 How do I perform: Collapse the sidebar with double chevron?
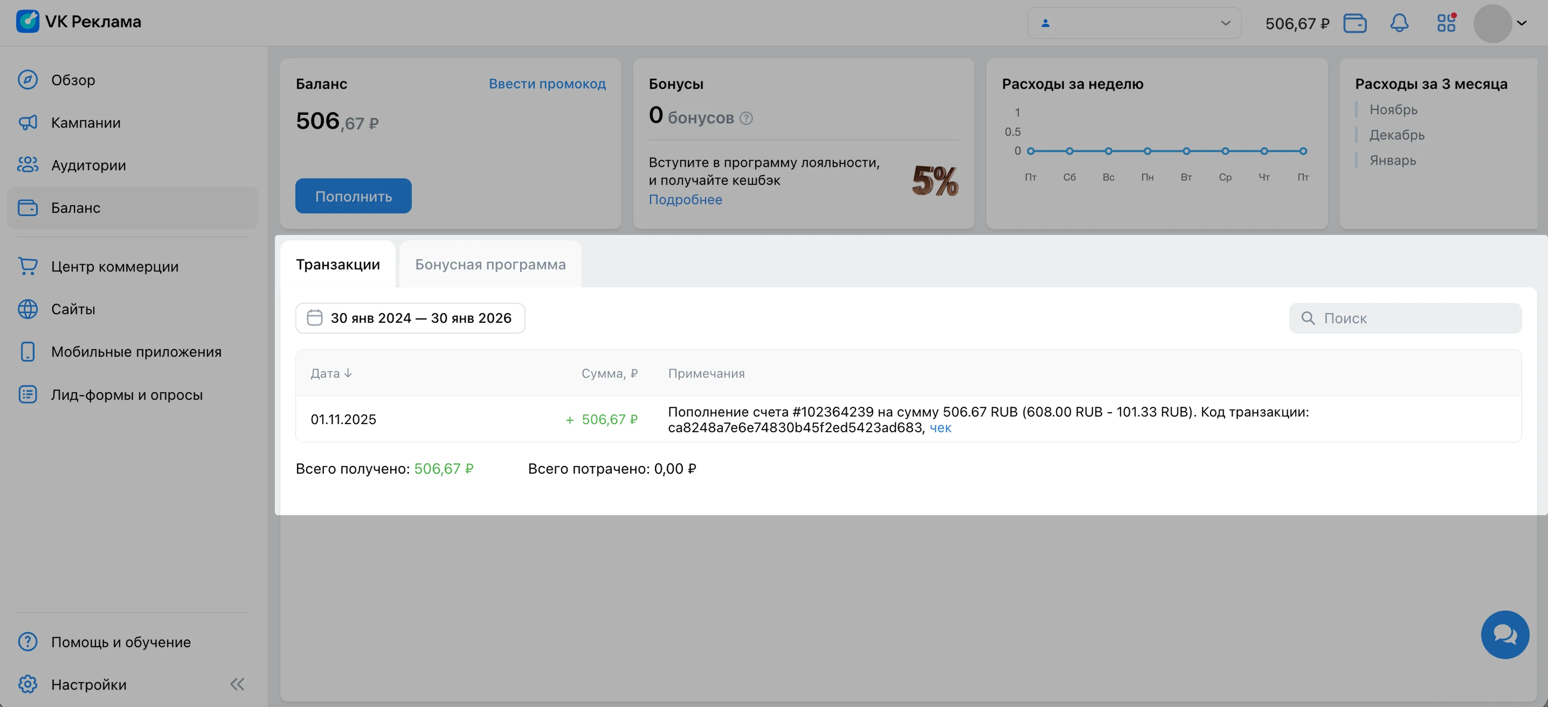click(238, 684)
